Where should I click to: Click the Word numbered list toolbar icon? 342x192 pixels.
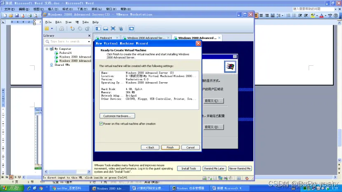(x=288, y=16)
